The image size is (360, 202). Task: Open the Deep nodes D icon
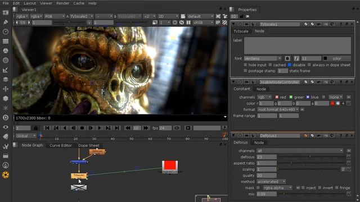point(6,117)
